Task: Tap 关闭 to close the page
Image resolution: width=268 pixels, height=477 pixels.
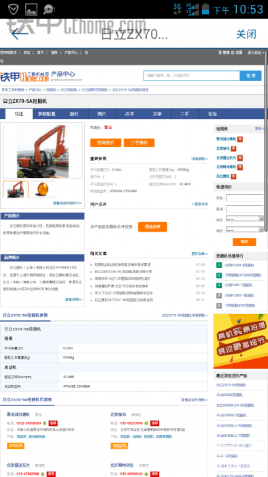Action: click(246, 34)
